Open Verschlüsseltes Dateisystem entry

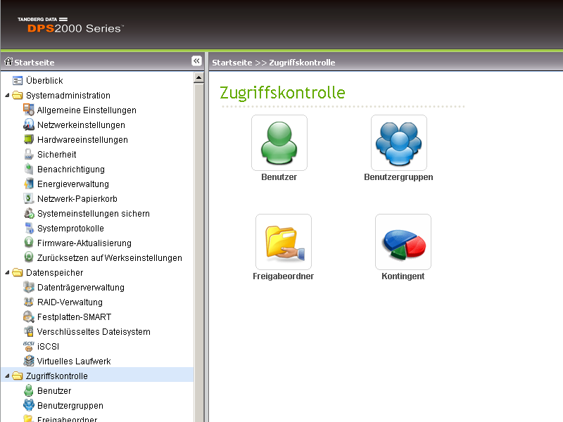(94, 331)
